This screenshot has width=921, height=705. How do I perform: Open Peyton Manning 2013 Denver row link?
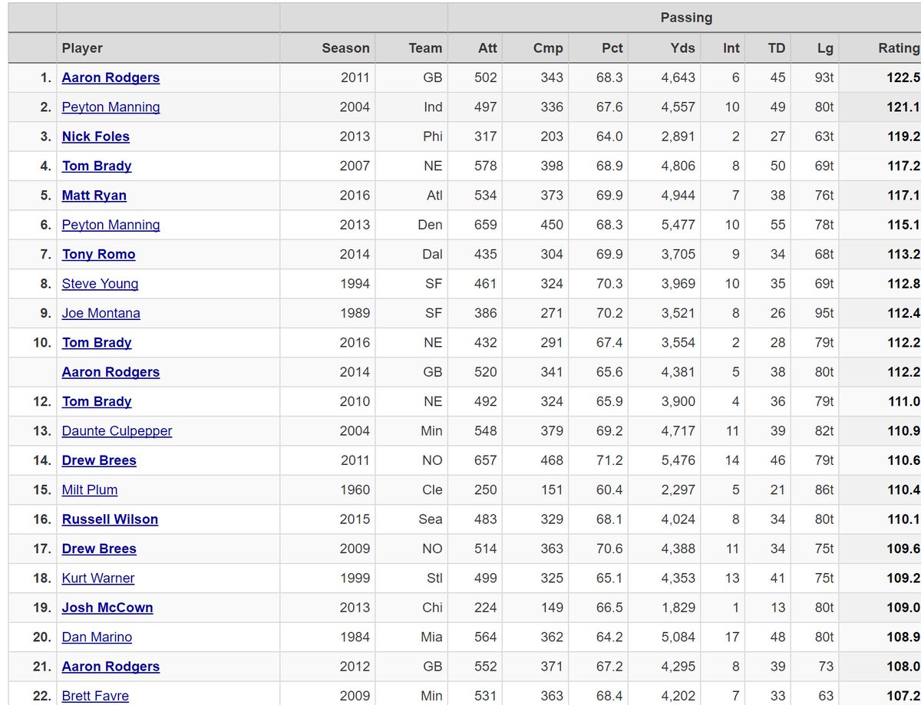pos(111,225)
